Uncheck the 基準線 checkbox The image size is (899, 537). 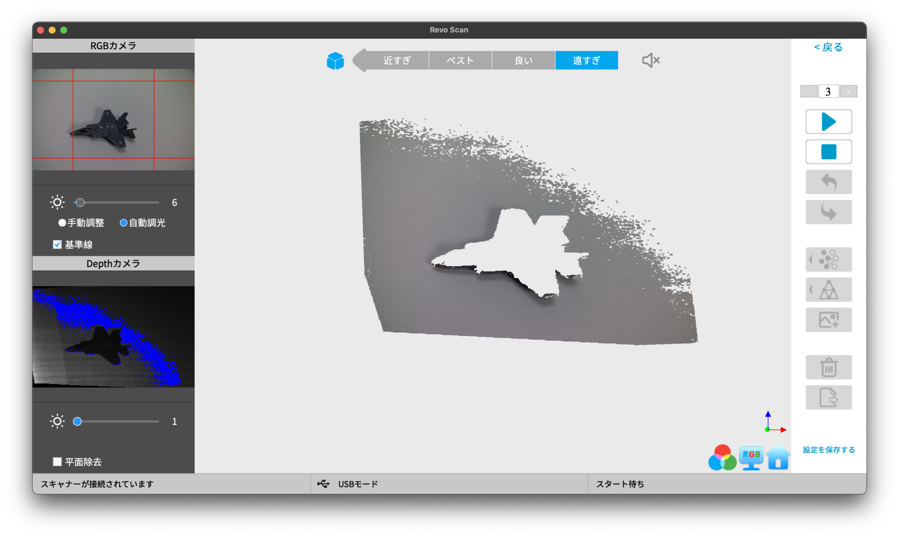click(57, 245)
